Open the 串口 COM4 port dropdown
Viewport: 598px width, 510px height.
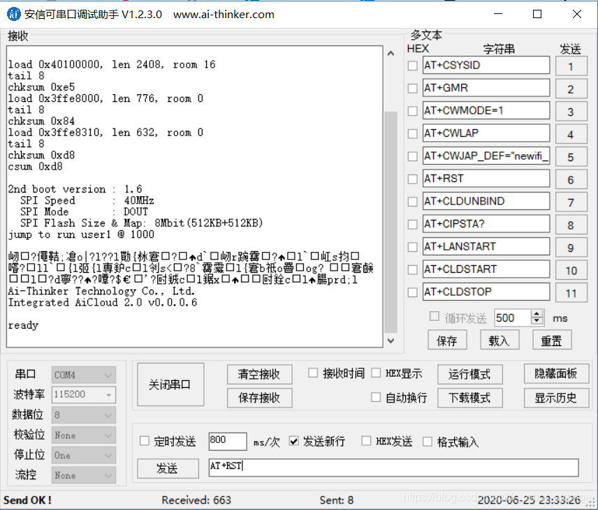pos(84,375)
